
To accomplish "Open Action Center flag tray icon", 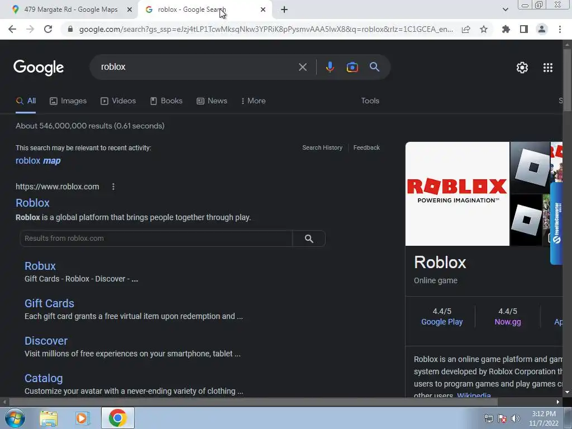I will 502,418.
